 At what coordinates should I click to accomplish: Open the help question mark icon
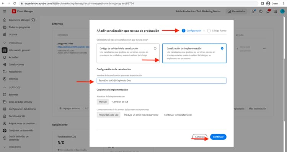(x=261, y=11)
